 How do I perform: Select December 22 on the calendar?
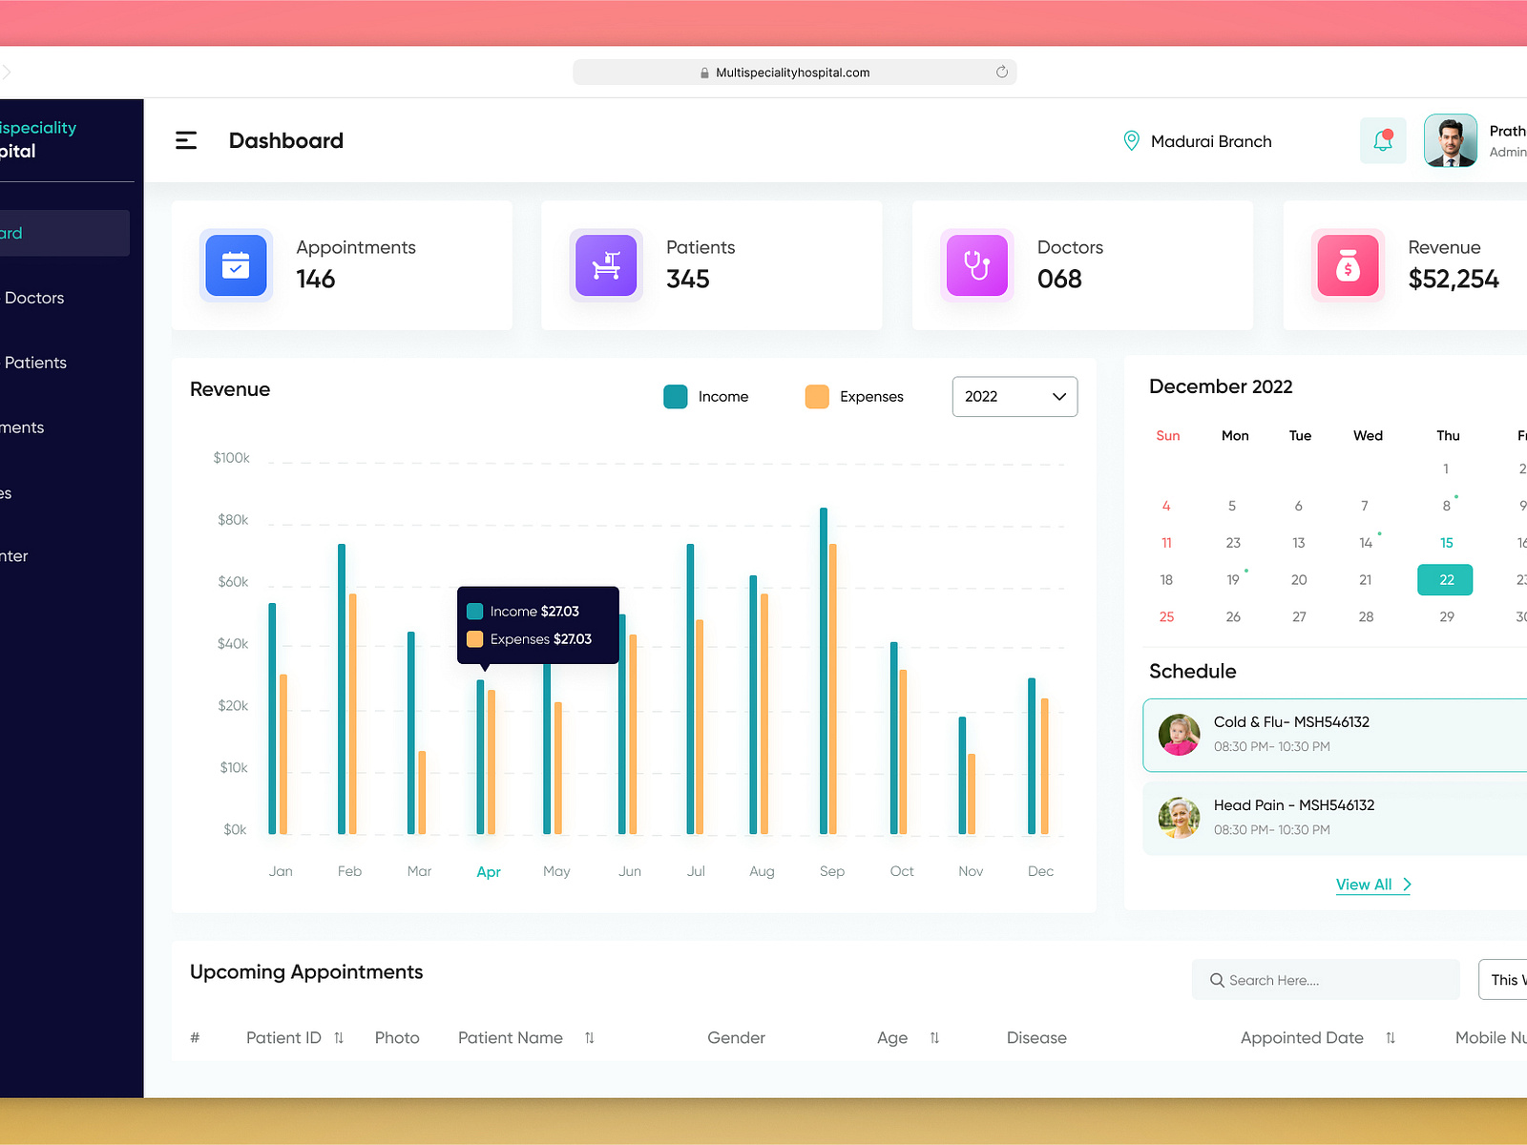pos(1444,579)
